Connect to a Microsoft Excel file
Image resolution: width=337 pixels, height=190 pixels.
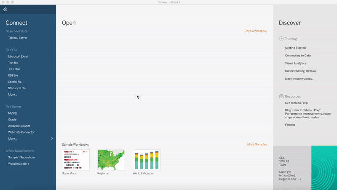point(18,56)
